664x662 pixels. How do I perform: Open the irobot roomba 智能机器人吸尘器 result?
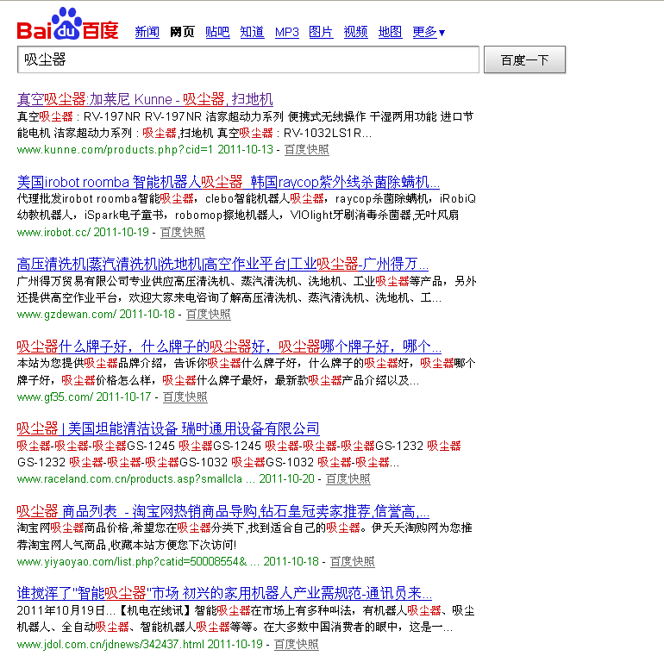[x=229, y=182]
